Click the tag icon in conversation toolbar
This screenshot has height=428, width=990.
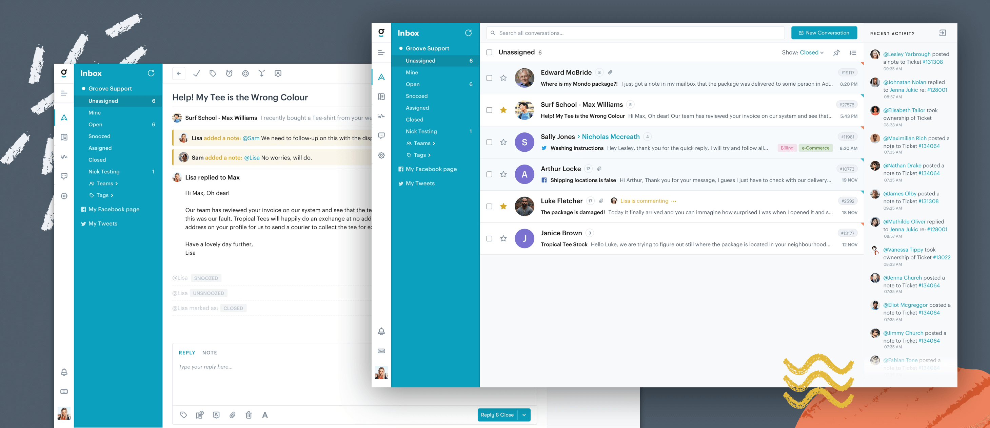coord(212,73)
